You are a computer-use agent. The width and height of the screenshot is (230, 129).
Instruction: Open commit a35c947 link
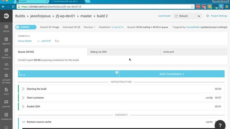point(46,41)
